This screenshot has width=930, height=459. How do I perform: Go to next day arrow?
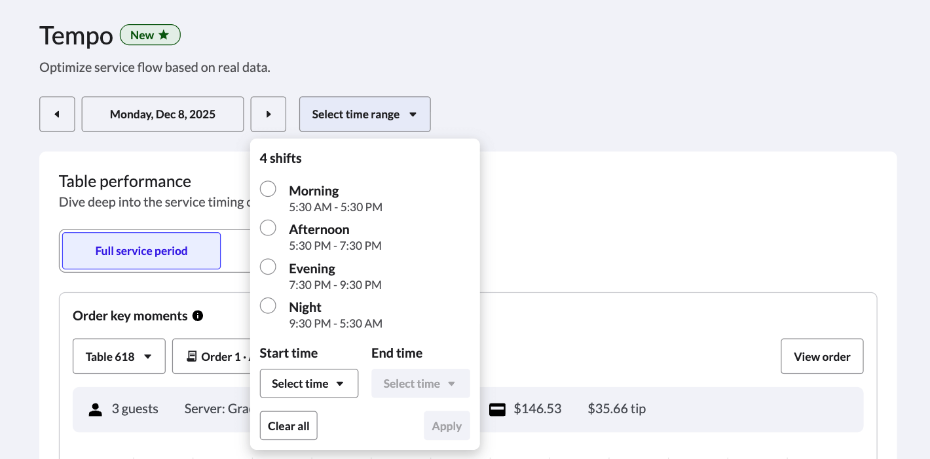tap(269, 114)
